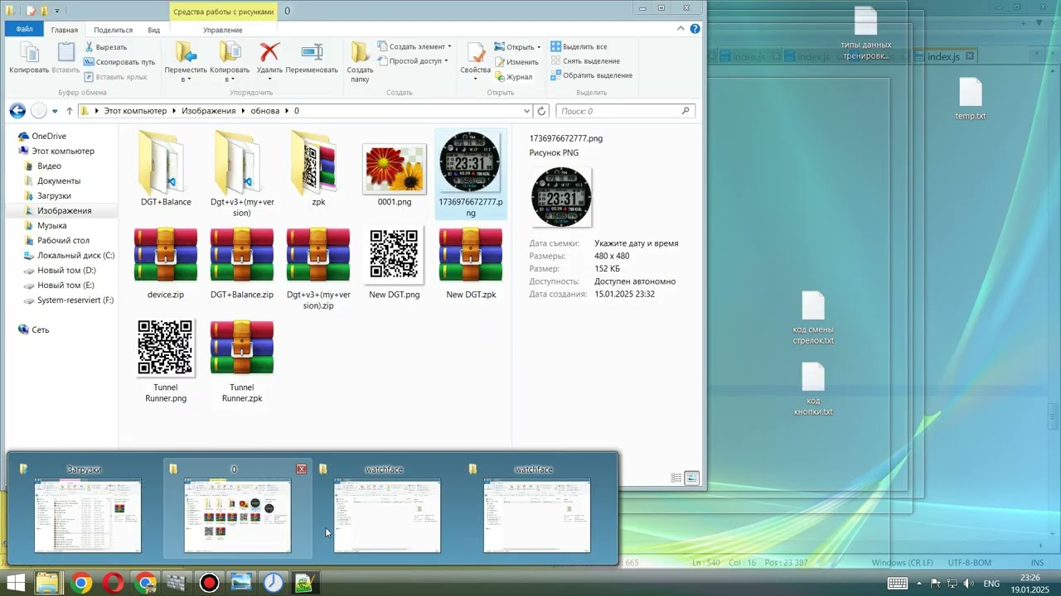Click the Поиск: 0 search field
Image resolution: width=1061 pixels, height=596 pixels.
point(624,111)
